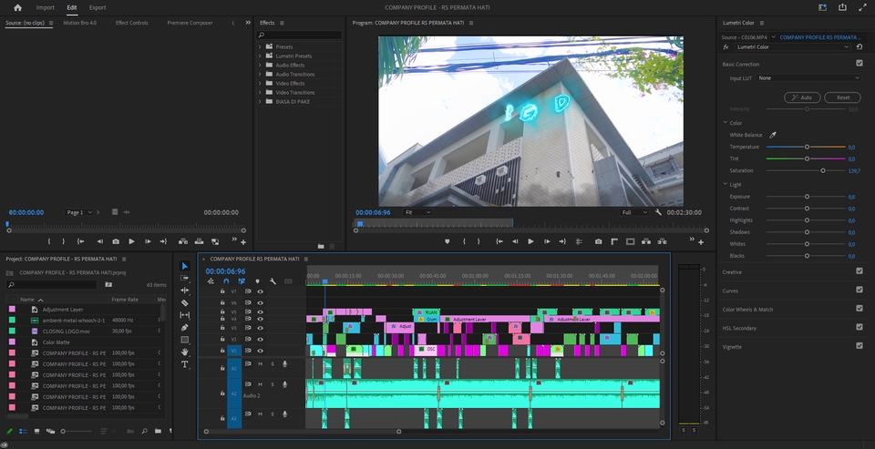The height and width of the screenshot is (449, 875).
Task: Click Export Frame camera in Program monitor
Action: [x=598, y=241]
